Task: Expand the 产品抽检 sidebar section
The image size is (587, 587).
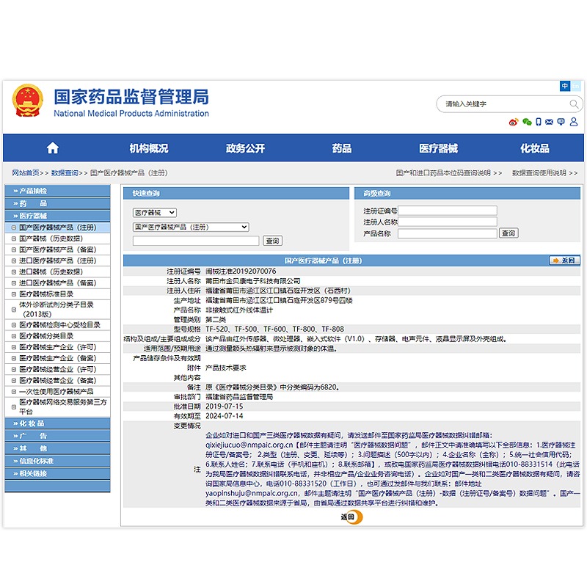Action: point(58,191)
